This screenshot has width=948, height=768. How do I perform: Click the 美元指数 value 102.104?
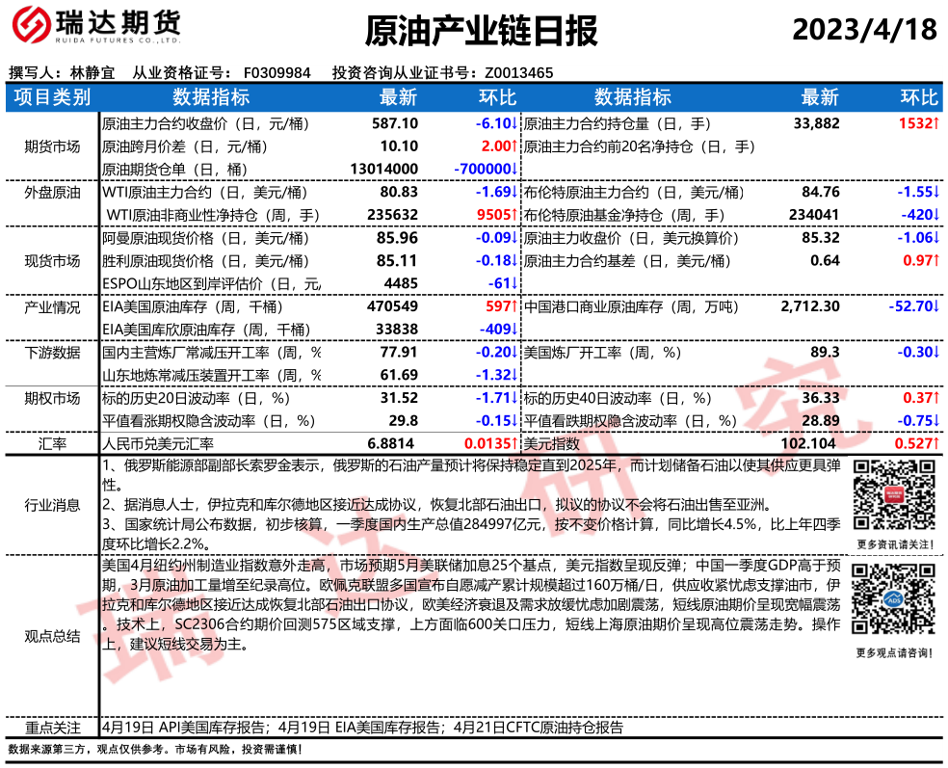(x=810, y=443)
